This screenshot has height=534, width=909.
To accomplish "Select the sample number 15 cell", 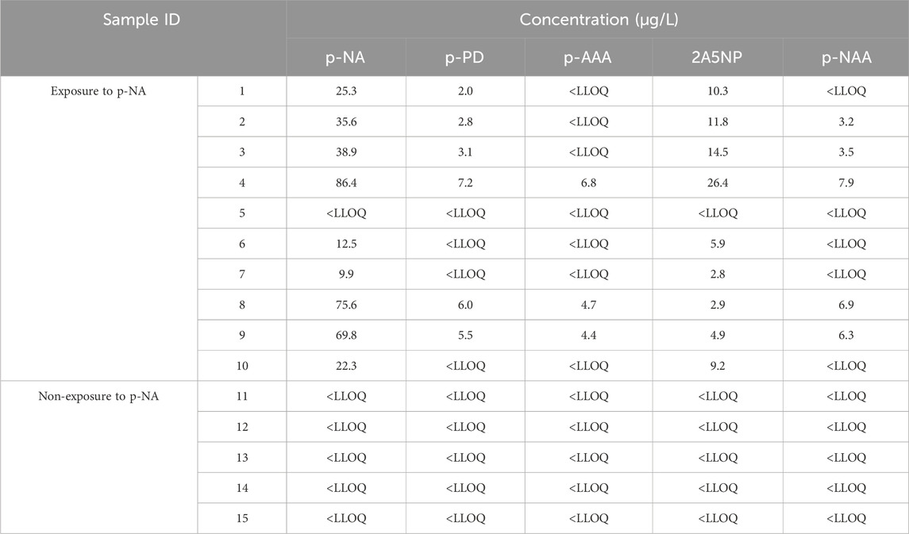I will click(x=241, y=517).
